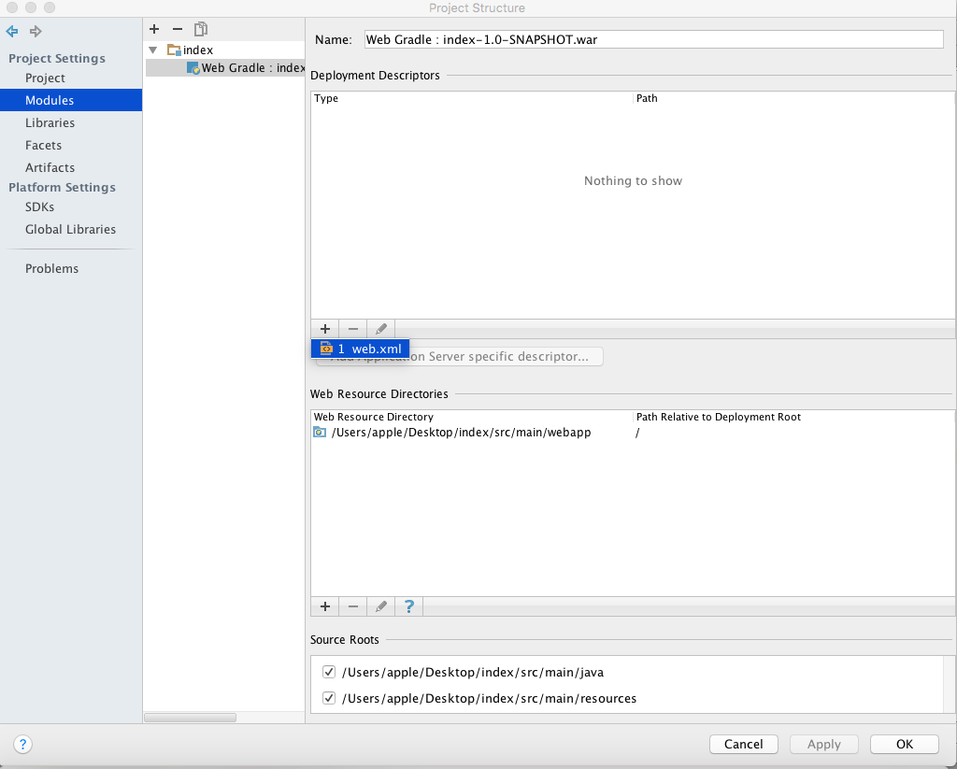This screenshot has height=769, width=957.
Task: Select the Web Gradle facet tree item
Action: coord(248,67)
